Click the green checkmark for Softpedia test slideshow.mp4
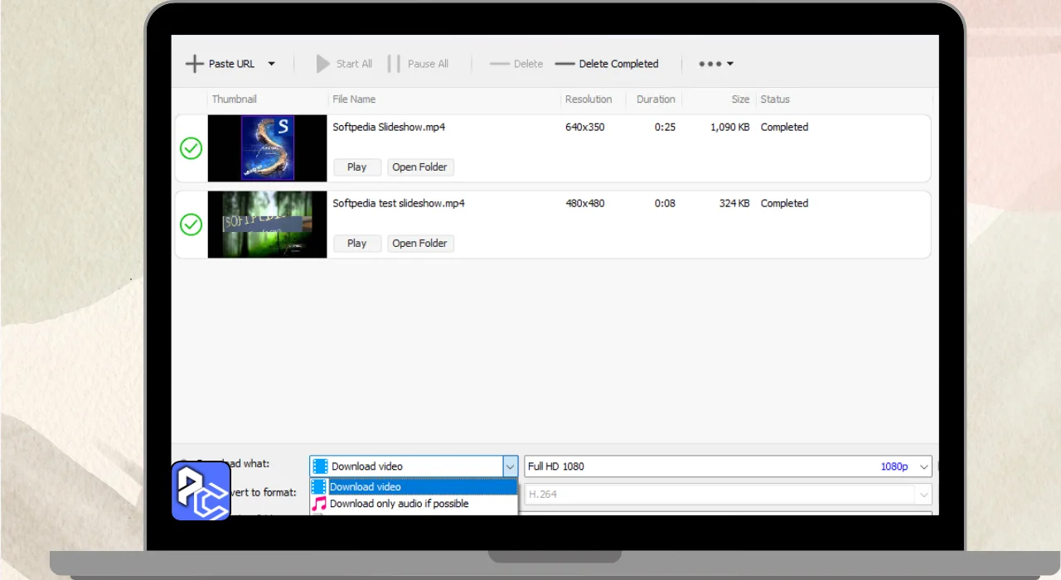 [x=191, y=225]
